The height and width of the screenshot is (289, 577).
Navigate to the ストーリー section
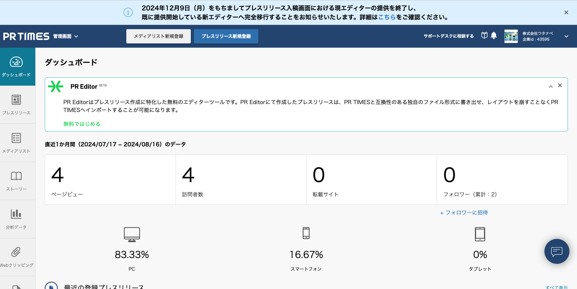(x=17, y=181)
